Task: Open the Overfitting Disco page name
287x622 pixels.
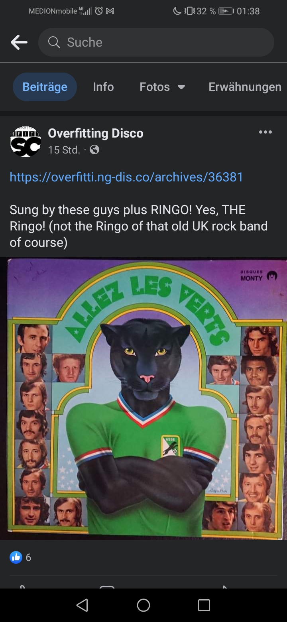Action: (96, 133)
